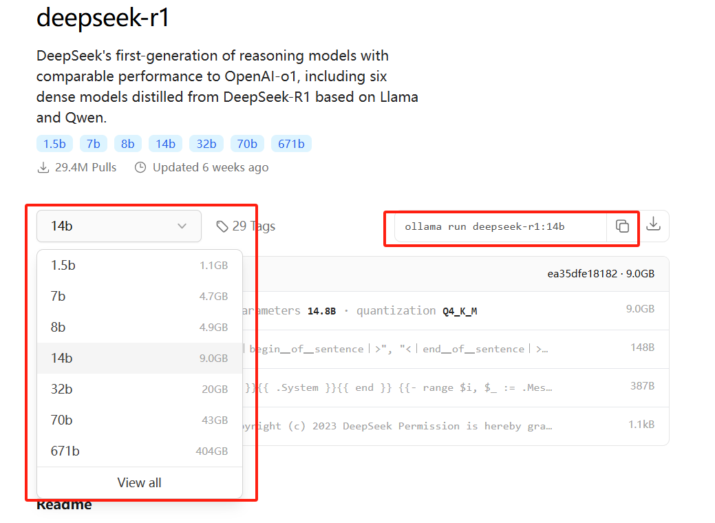
Task: Click the clock icon beside Updated
Action: (140, 167)
